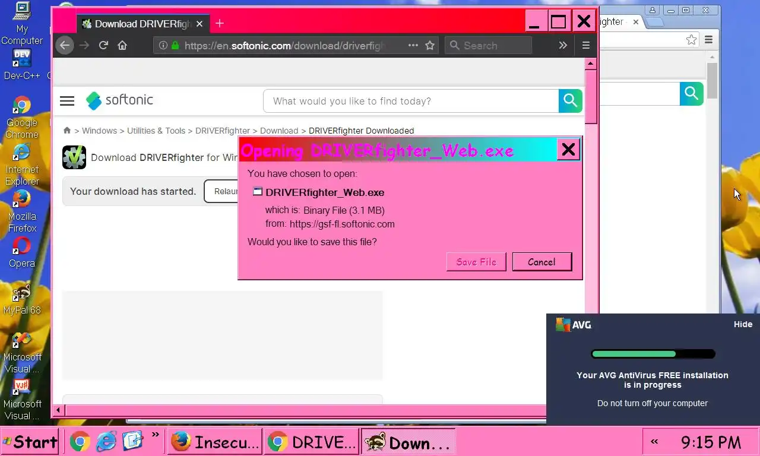Image resolution: width=760 pixels, height=456 pixels.
Task: Show site information for the softonic.com connection
Action: click(x=163, y=45)
